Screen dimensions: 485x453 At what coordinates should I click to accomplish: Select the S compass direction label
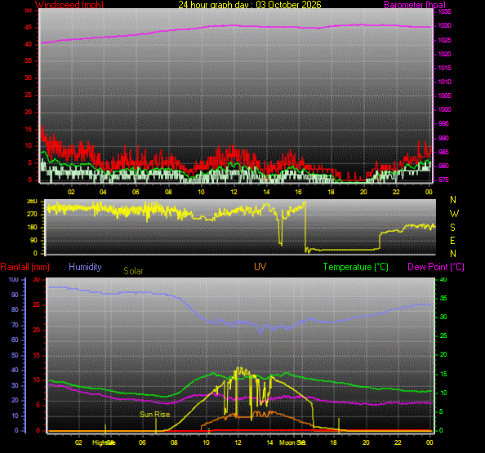452,228
